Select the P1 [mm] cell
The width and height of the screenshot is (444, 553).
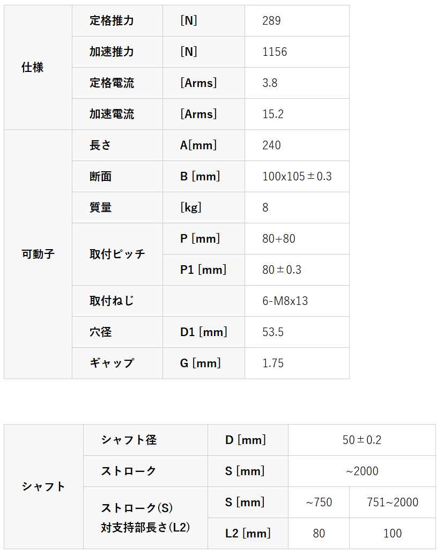(x=203, y=270)
